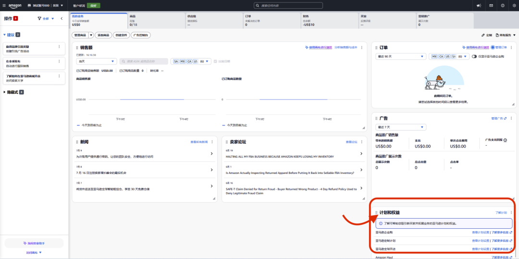
Task: Click the drag handle of 订单 widget
Action: point(376,48)
